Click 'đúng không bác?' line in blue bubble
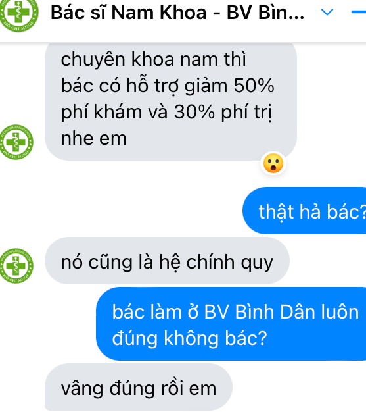The image size is (366, 412). [x=189, y=338]
